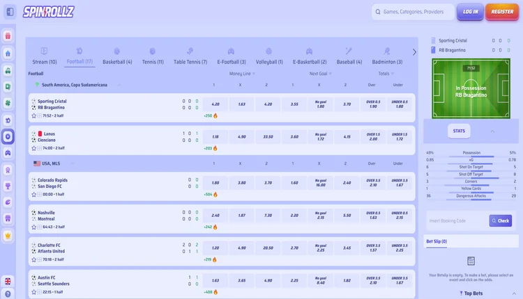523x299 pixels.
Task: Favorite the Charlotte FC match star
Action: (x=33, y=259)
